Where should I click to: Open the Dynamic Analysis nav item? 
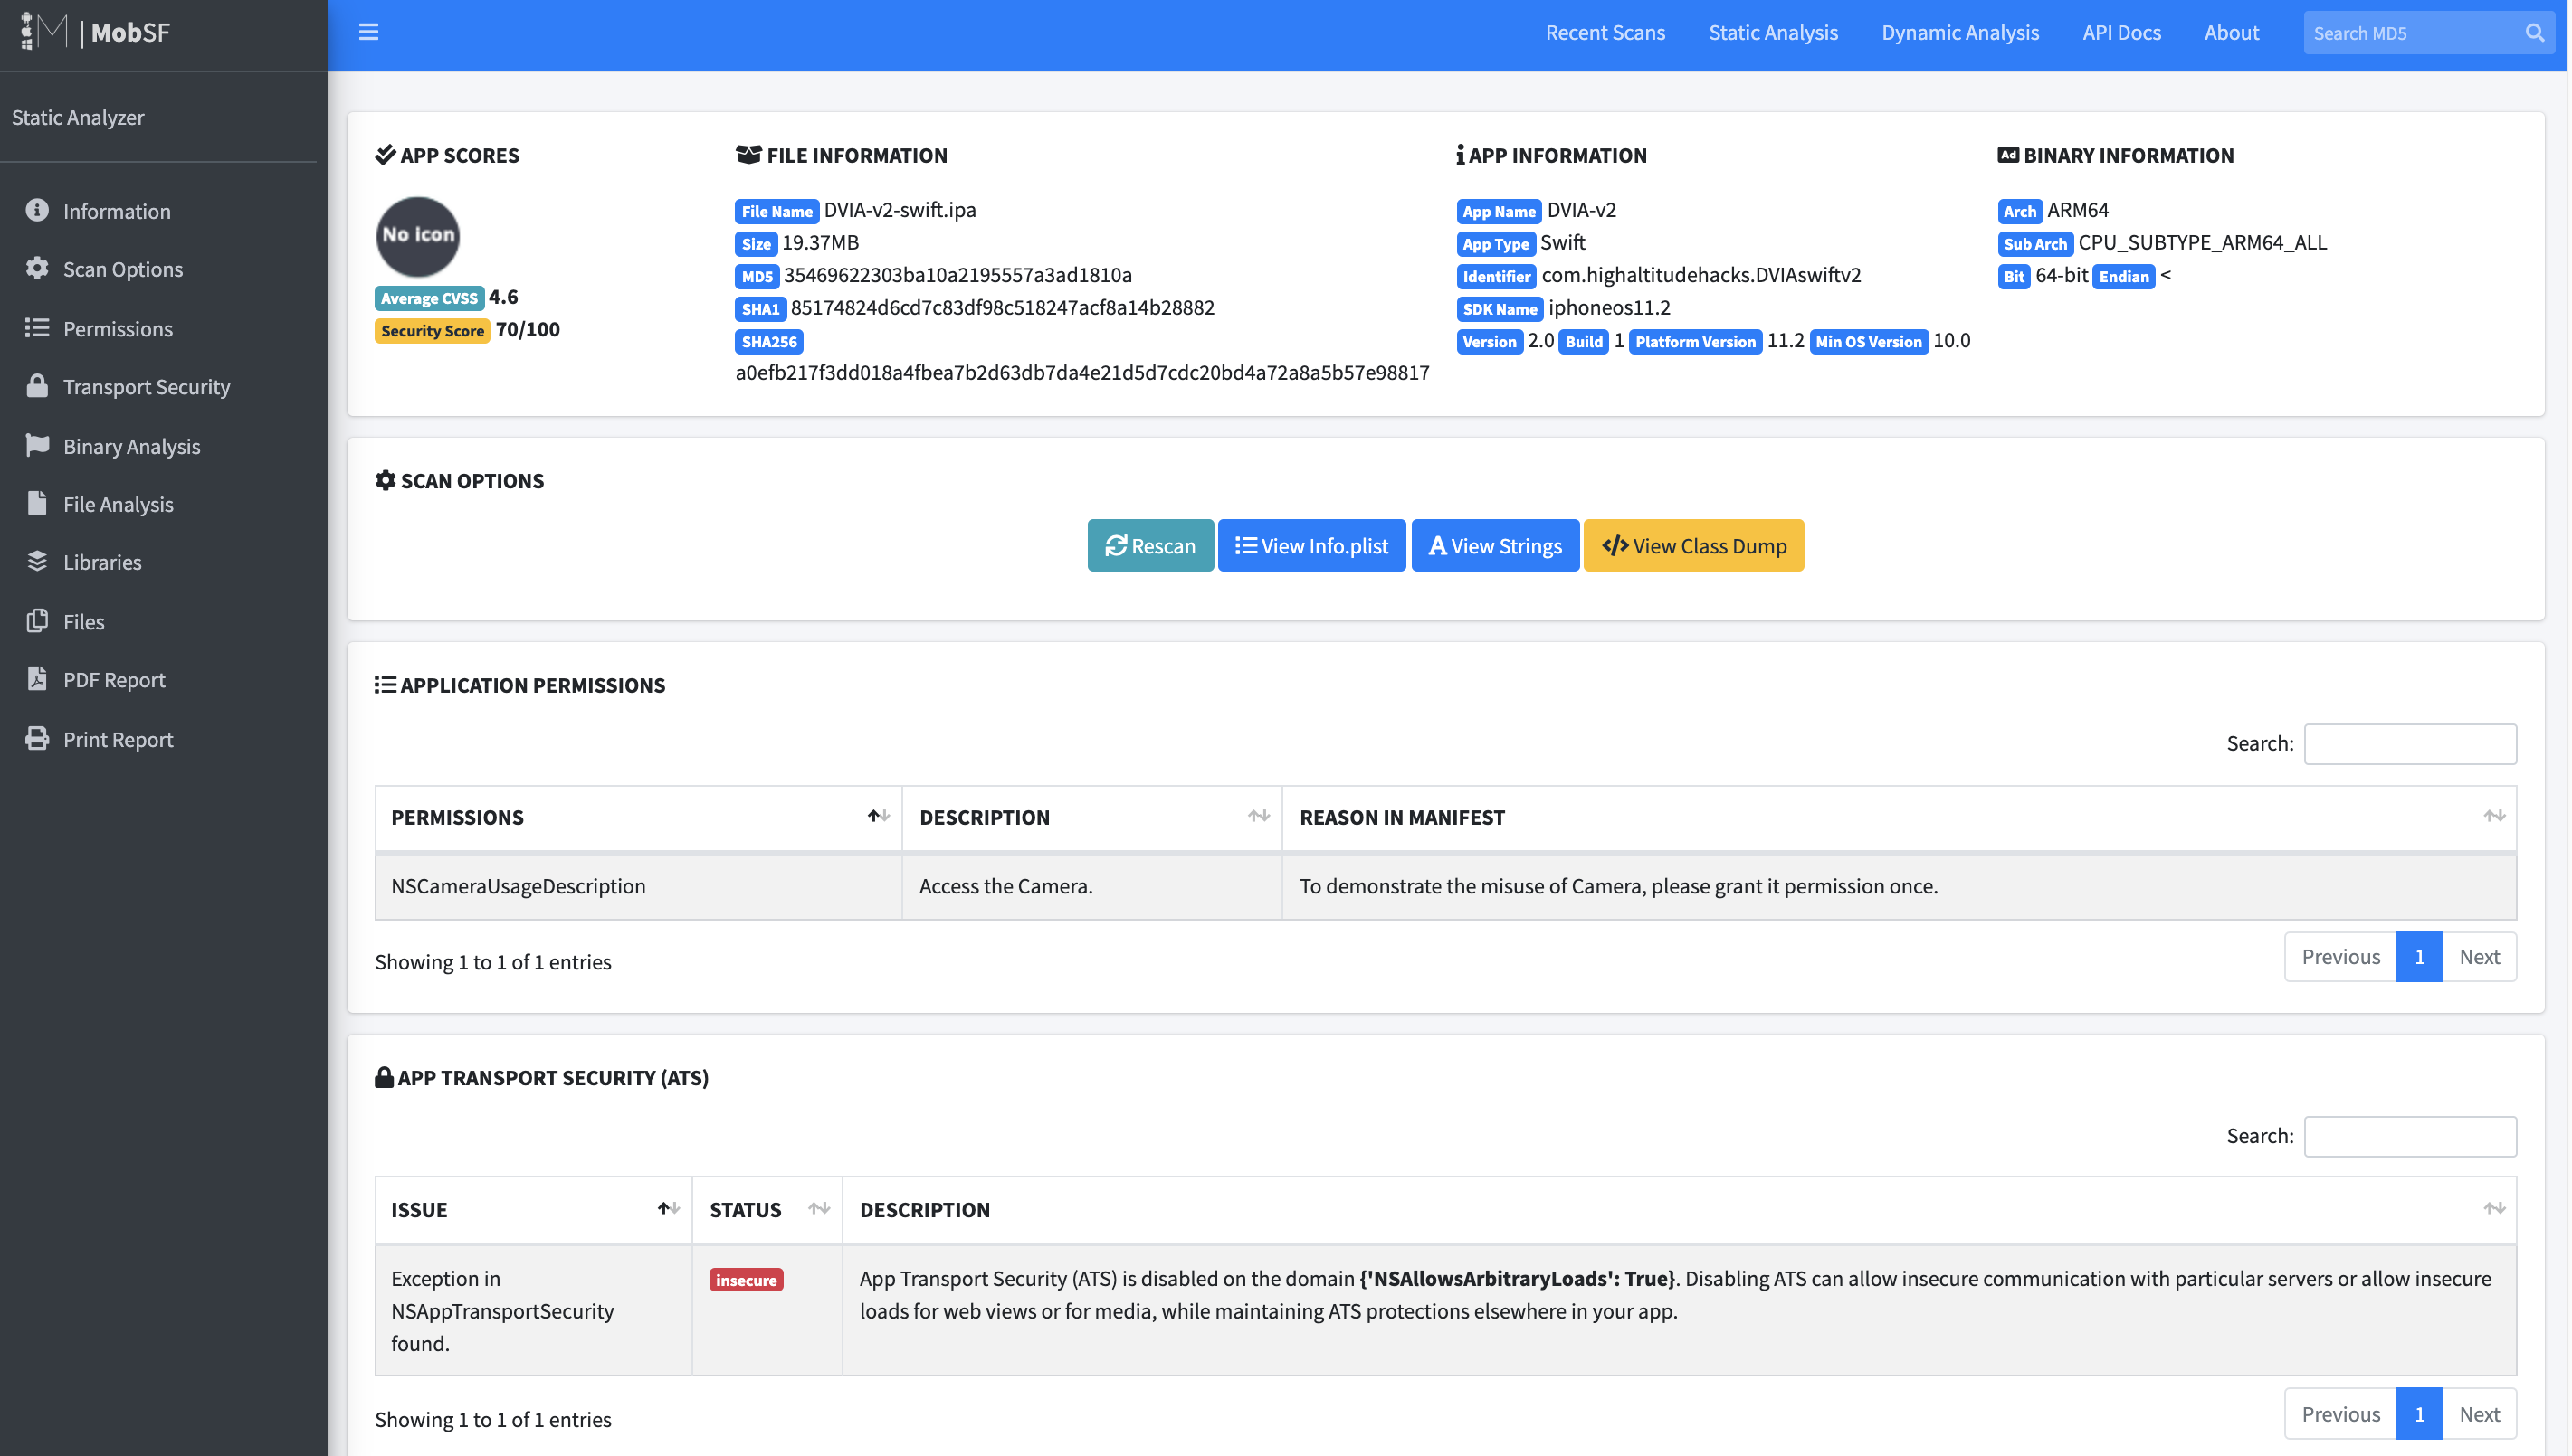(1959, 32)
